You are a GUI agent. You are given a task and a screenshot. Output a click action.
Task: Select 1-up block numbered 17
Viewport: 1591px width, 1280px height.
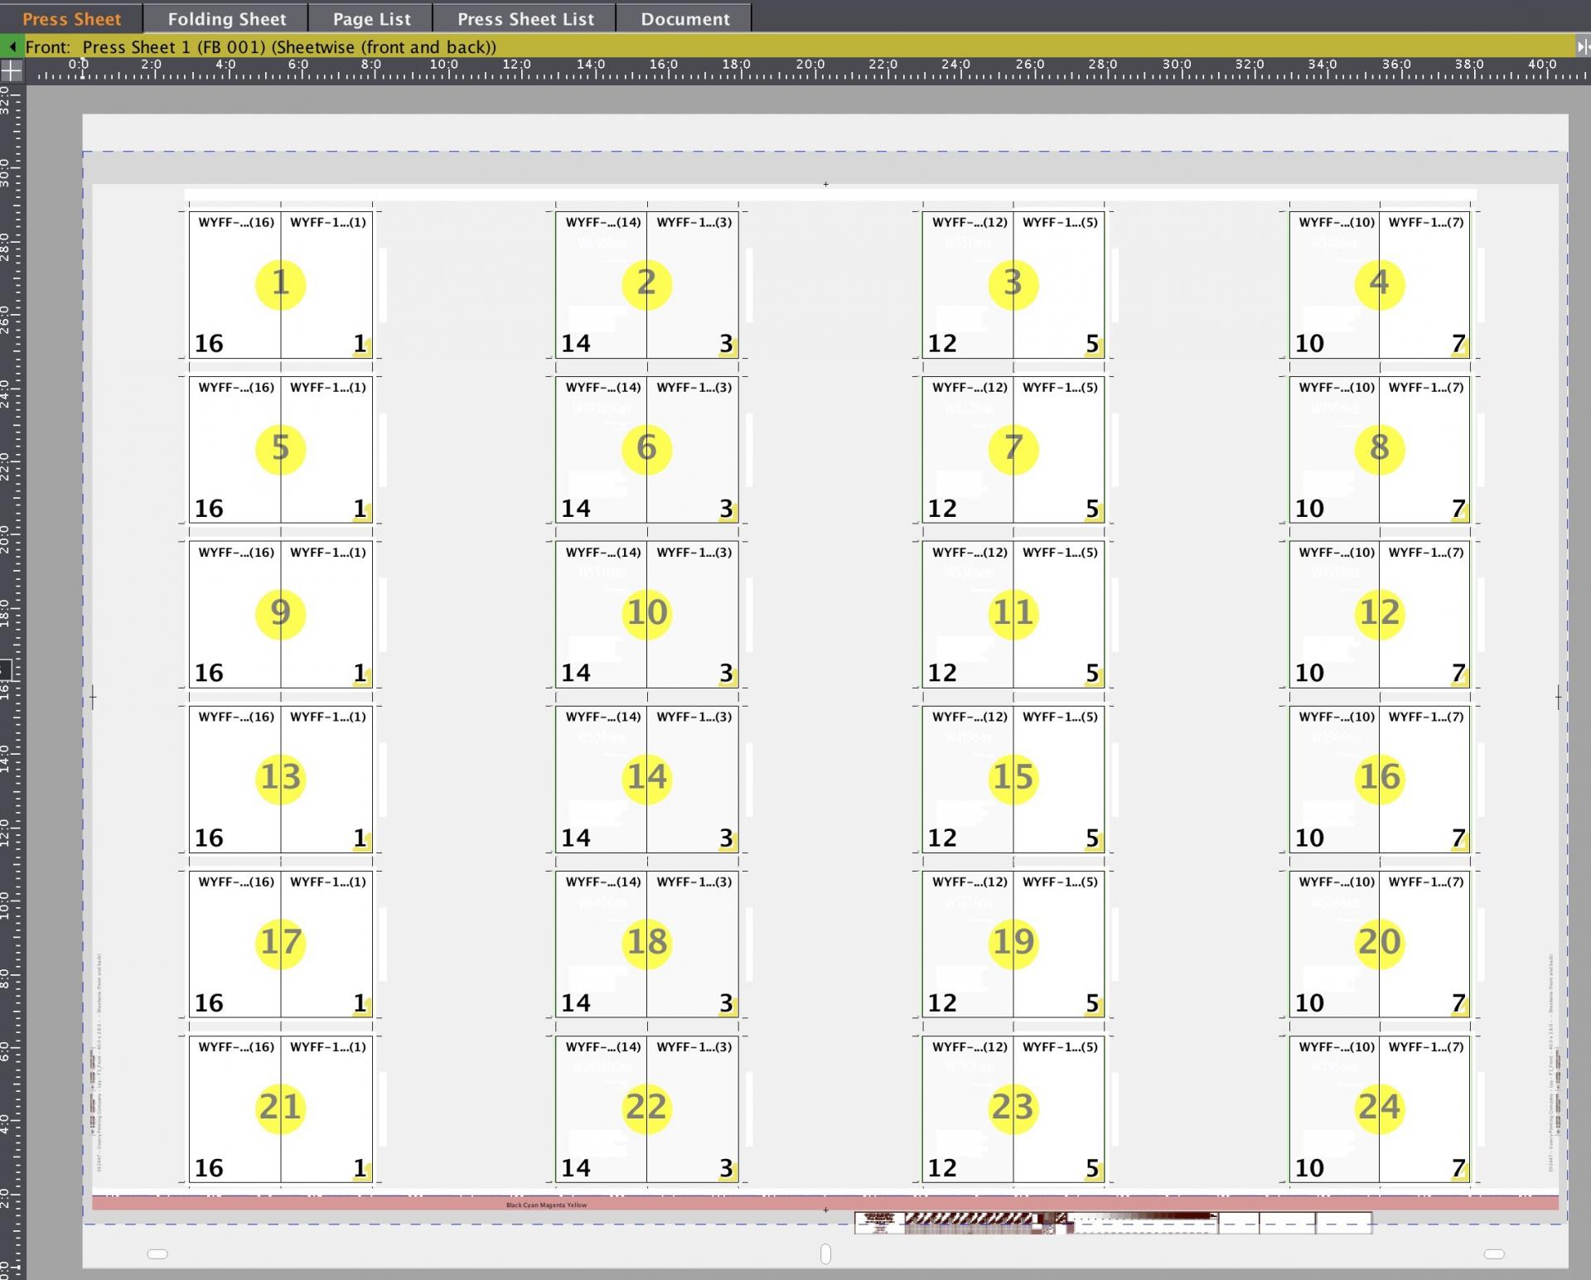pos(280,944)
